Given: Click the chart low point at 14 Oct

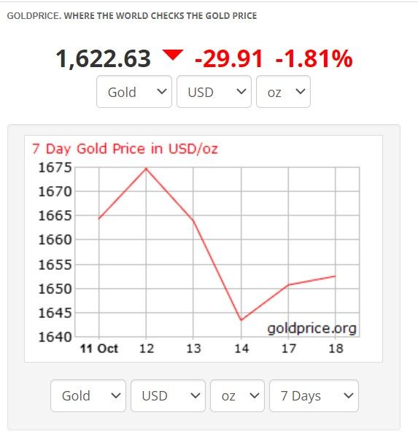Looking at the screenshot, I should pos(241,320).
